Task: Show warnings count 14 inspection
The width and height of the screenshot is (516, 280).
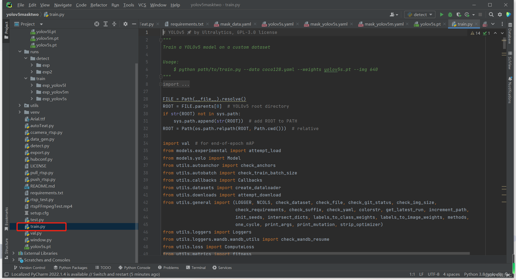Action: tap(475, 33)
